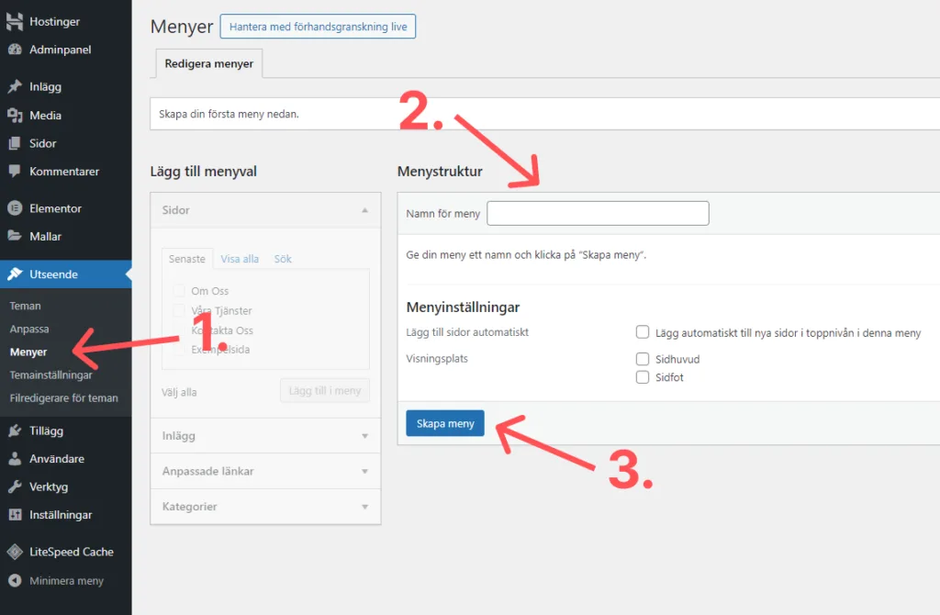Screen dimensions: 940x615
Task: Click Hantera med förhandsgranskning live button
Action: [318, 27]
